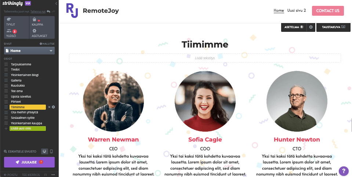Click the undo arrow icon
This screenshot has width=352, height=177.
click(x=48, y=11)
